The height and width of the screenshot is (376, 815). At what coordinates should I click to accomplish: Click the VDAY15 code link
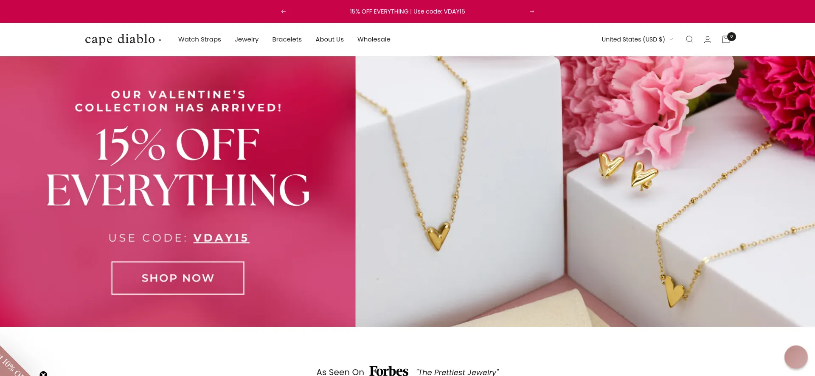[221, 238]
